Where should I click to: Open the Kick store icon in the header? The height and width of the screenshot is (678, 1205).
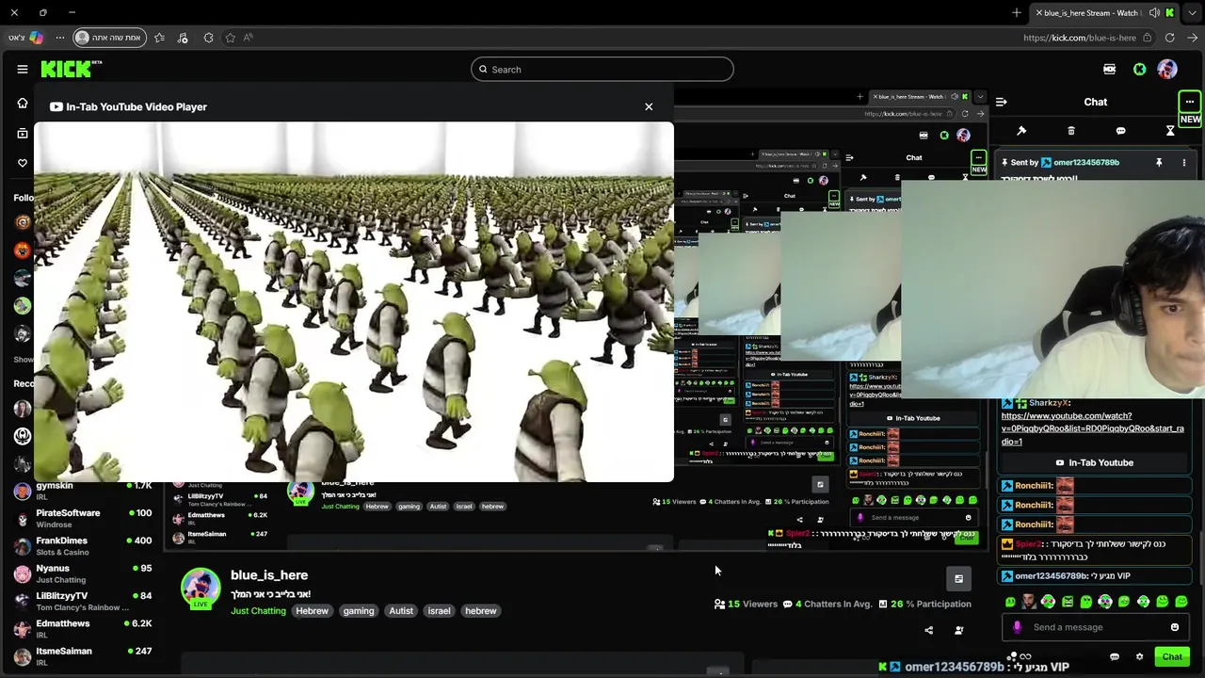click(x=1109, y=69)
